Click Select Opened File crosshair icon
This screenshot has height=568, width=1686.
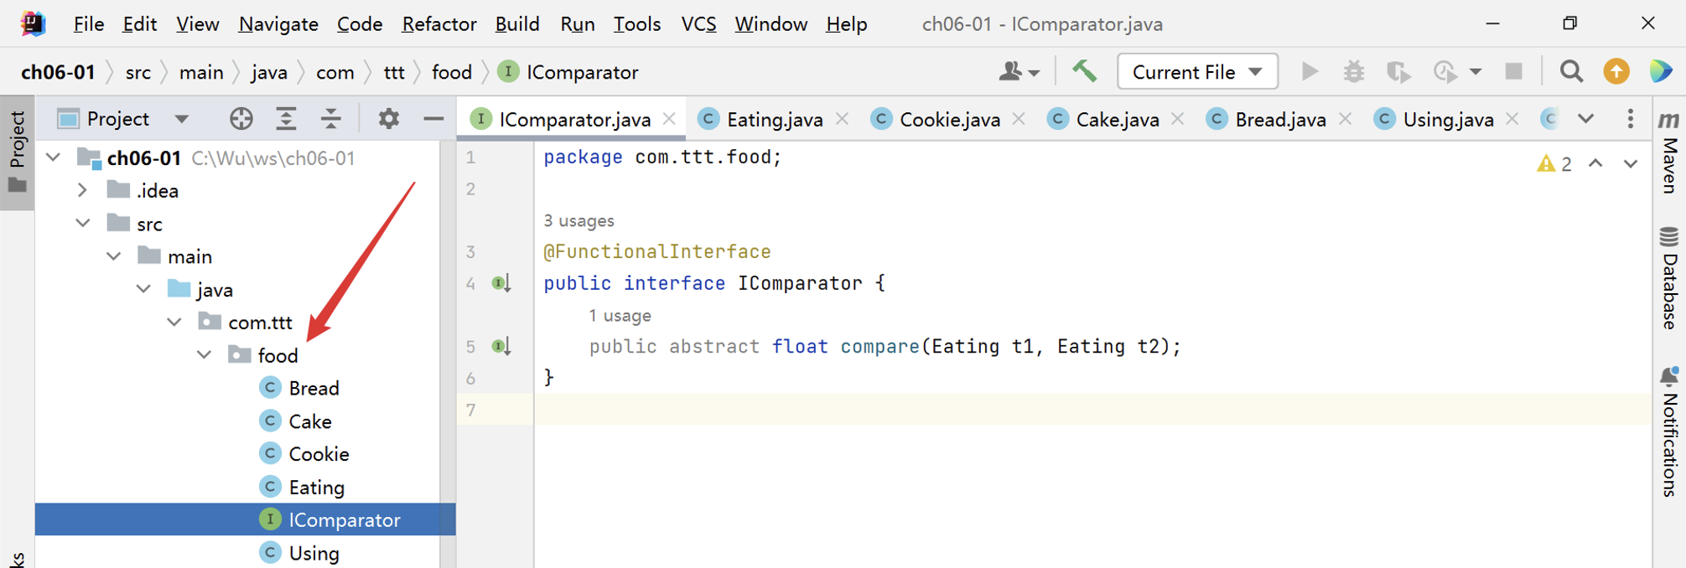tap(241, 119)
